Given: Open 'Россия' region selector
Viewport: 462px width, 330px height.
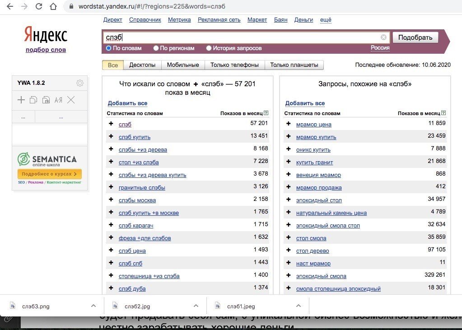Looking at the screenshot, I should point(380,48).
